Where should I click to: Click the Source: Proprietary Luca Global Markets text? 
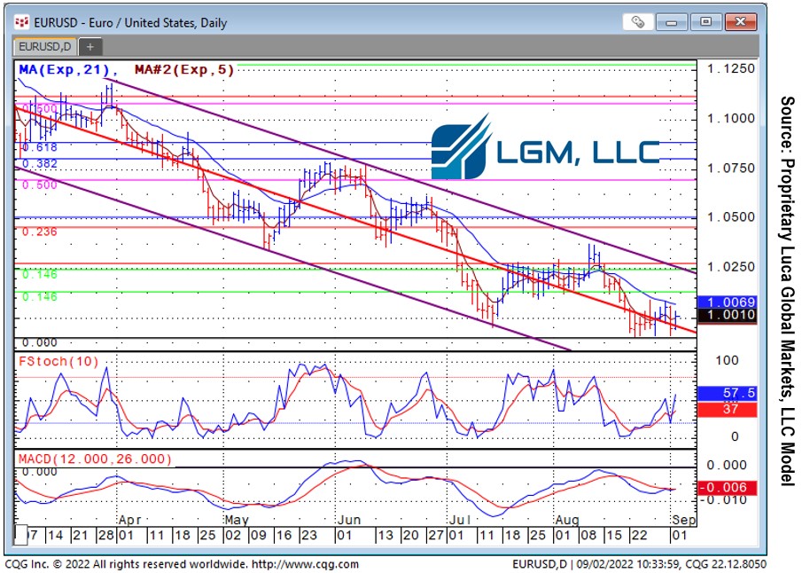[x=787, y=291]
